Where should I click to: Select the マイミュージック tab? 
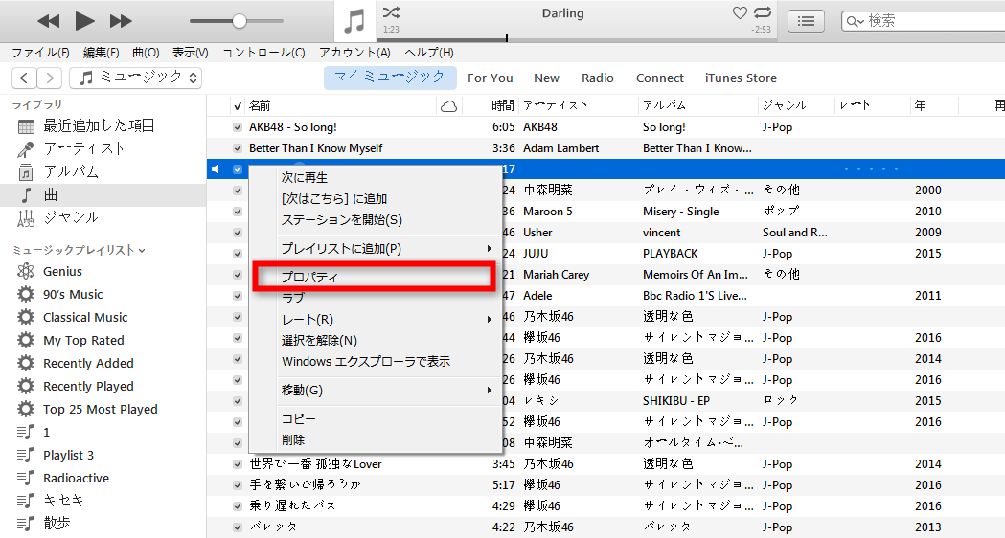point(390,78)
